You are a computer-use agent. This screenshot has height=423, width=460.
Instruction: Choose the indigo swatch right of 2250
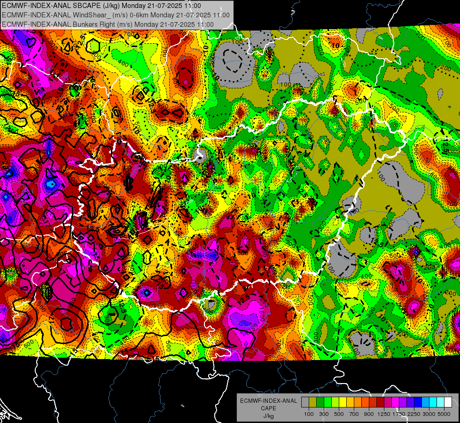click(410, 402)
